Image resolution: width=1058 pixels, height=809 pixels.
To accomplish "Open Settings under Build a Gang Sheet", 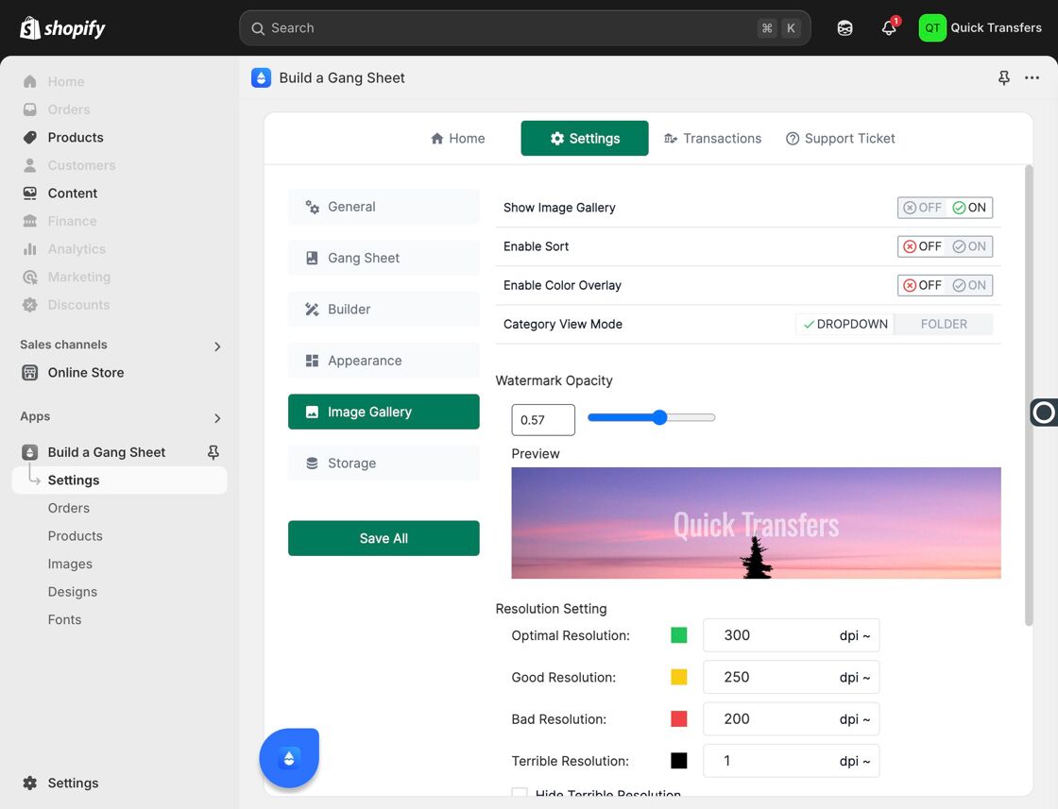I will click(119, 480).
